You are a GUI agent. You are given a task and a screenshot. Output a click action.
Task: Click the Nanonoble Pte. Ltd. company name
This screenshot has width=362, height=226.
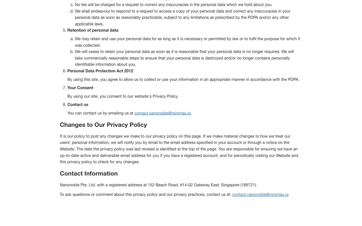[x=78, y=185]
